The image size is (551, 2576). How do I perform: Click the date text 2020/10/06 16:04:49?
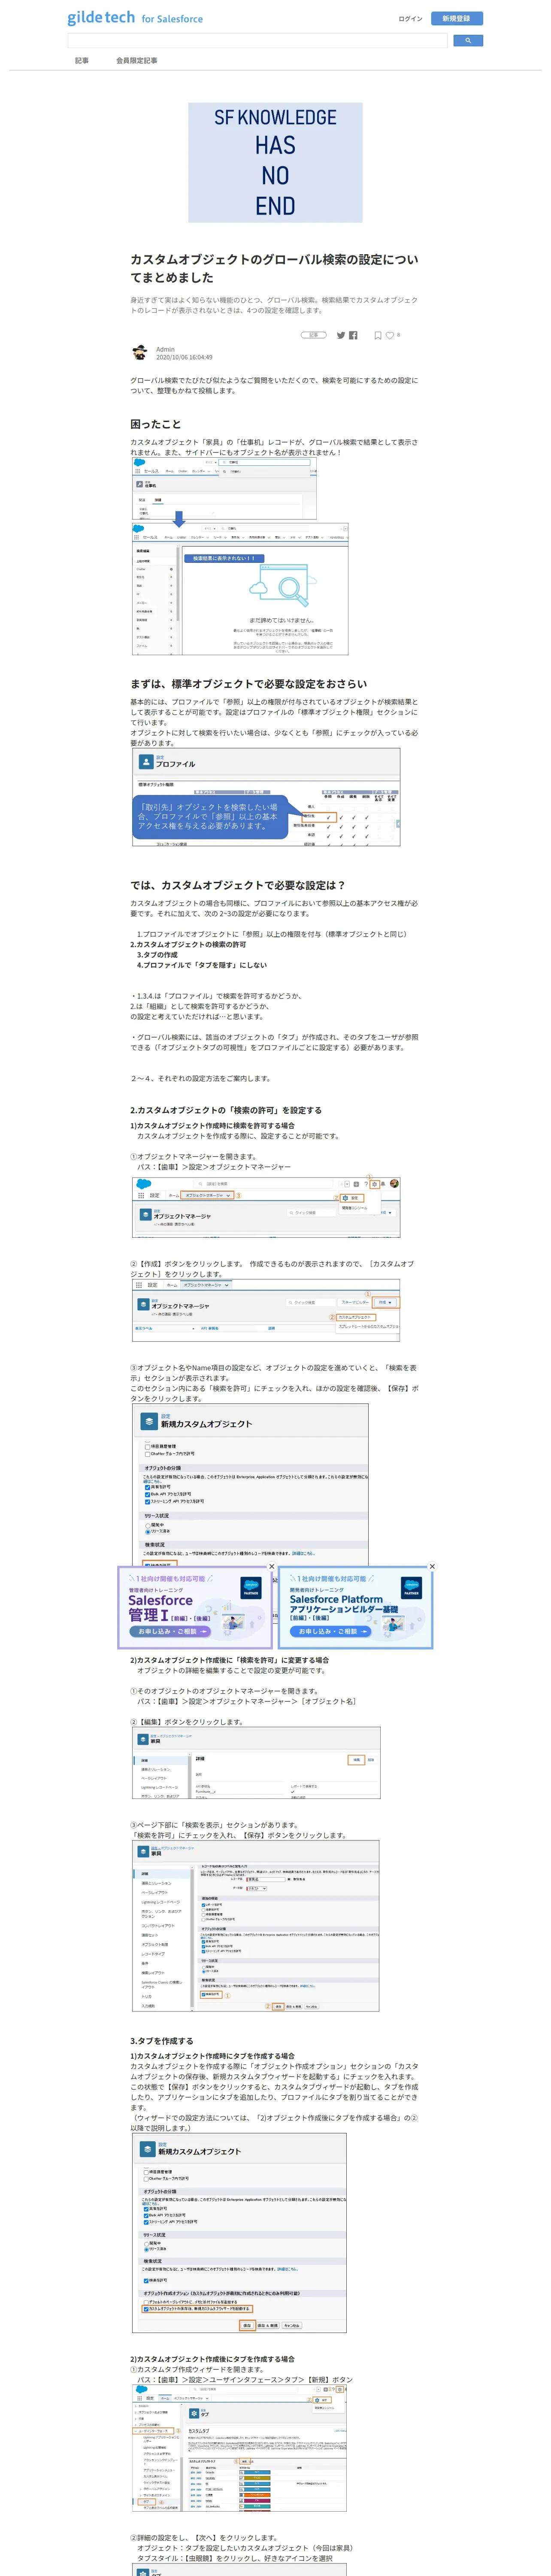pyautogui.click(x=184, y=357)
